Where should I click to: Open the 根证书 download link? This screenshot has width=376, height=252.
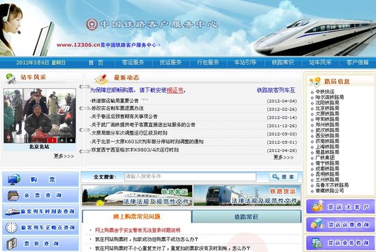175,91
